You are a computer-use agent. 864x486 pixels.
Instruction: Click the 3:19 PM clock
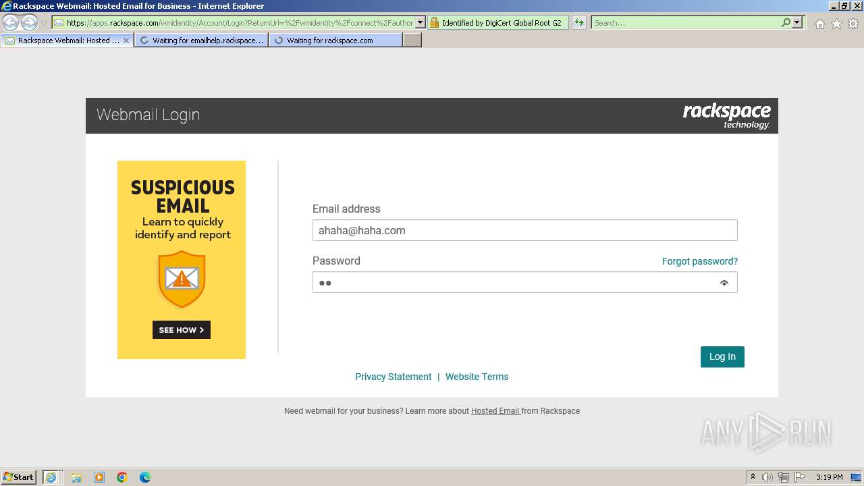coord(829,477)
